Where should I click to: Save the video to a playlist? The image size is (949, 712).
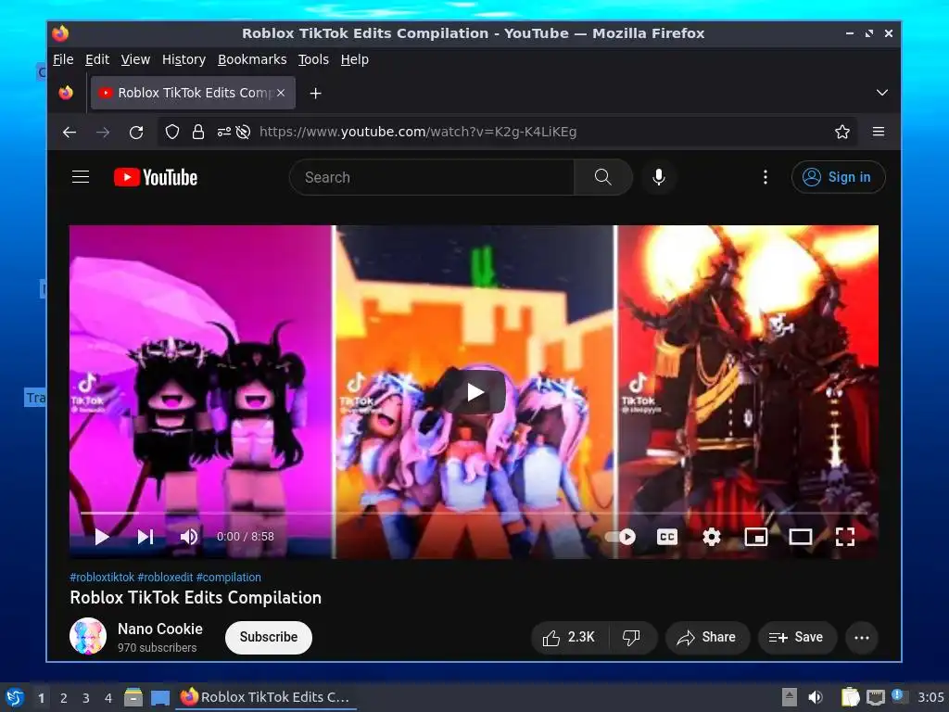click(x=796, y=637)
